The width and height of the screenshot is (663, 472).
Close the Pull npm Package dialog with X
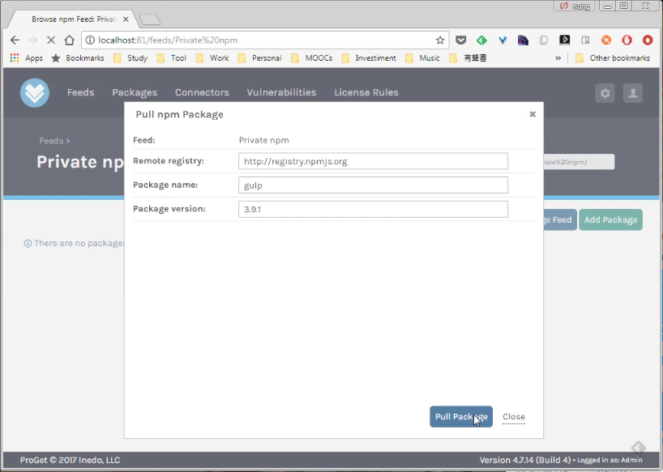(x=533, y=114)
